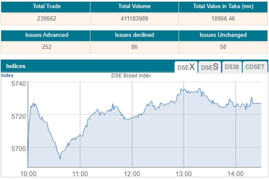Click the Total Volume header cell

point(134,6)
